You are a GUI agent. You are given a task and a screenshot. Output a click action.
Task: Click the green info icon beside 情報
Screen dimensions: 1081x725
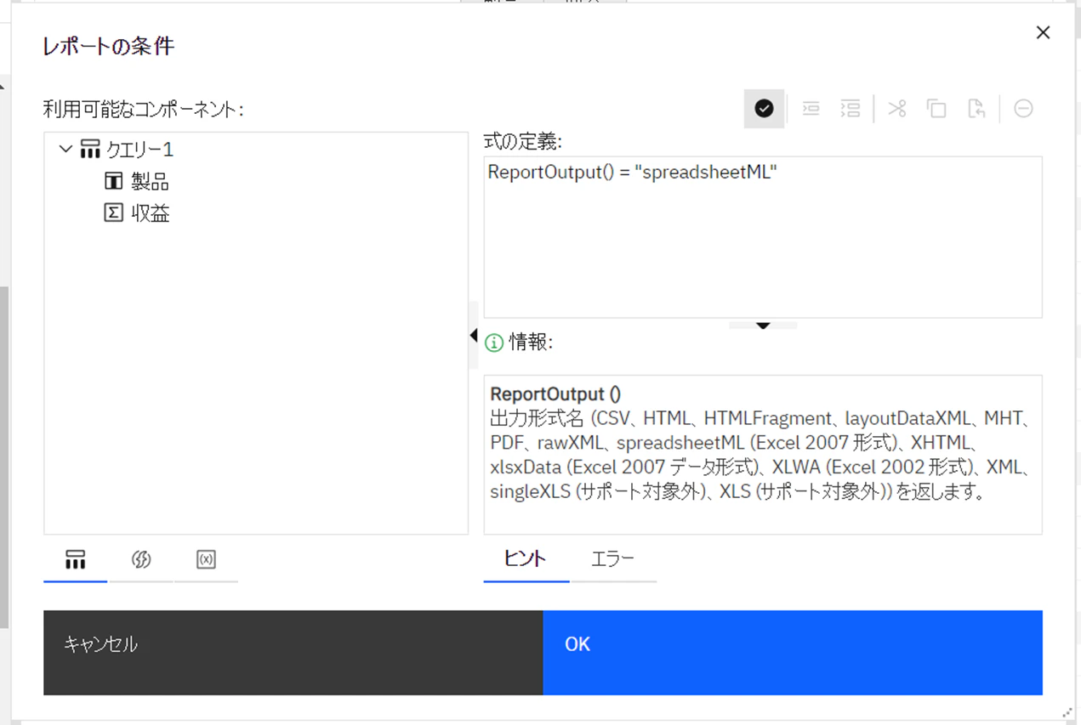(493, 343)
